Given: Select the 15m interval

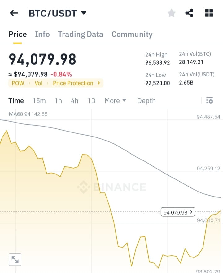Looking at the screenshot, I should coord(39,100).
